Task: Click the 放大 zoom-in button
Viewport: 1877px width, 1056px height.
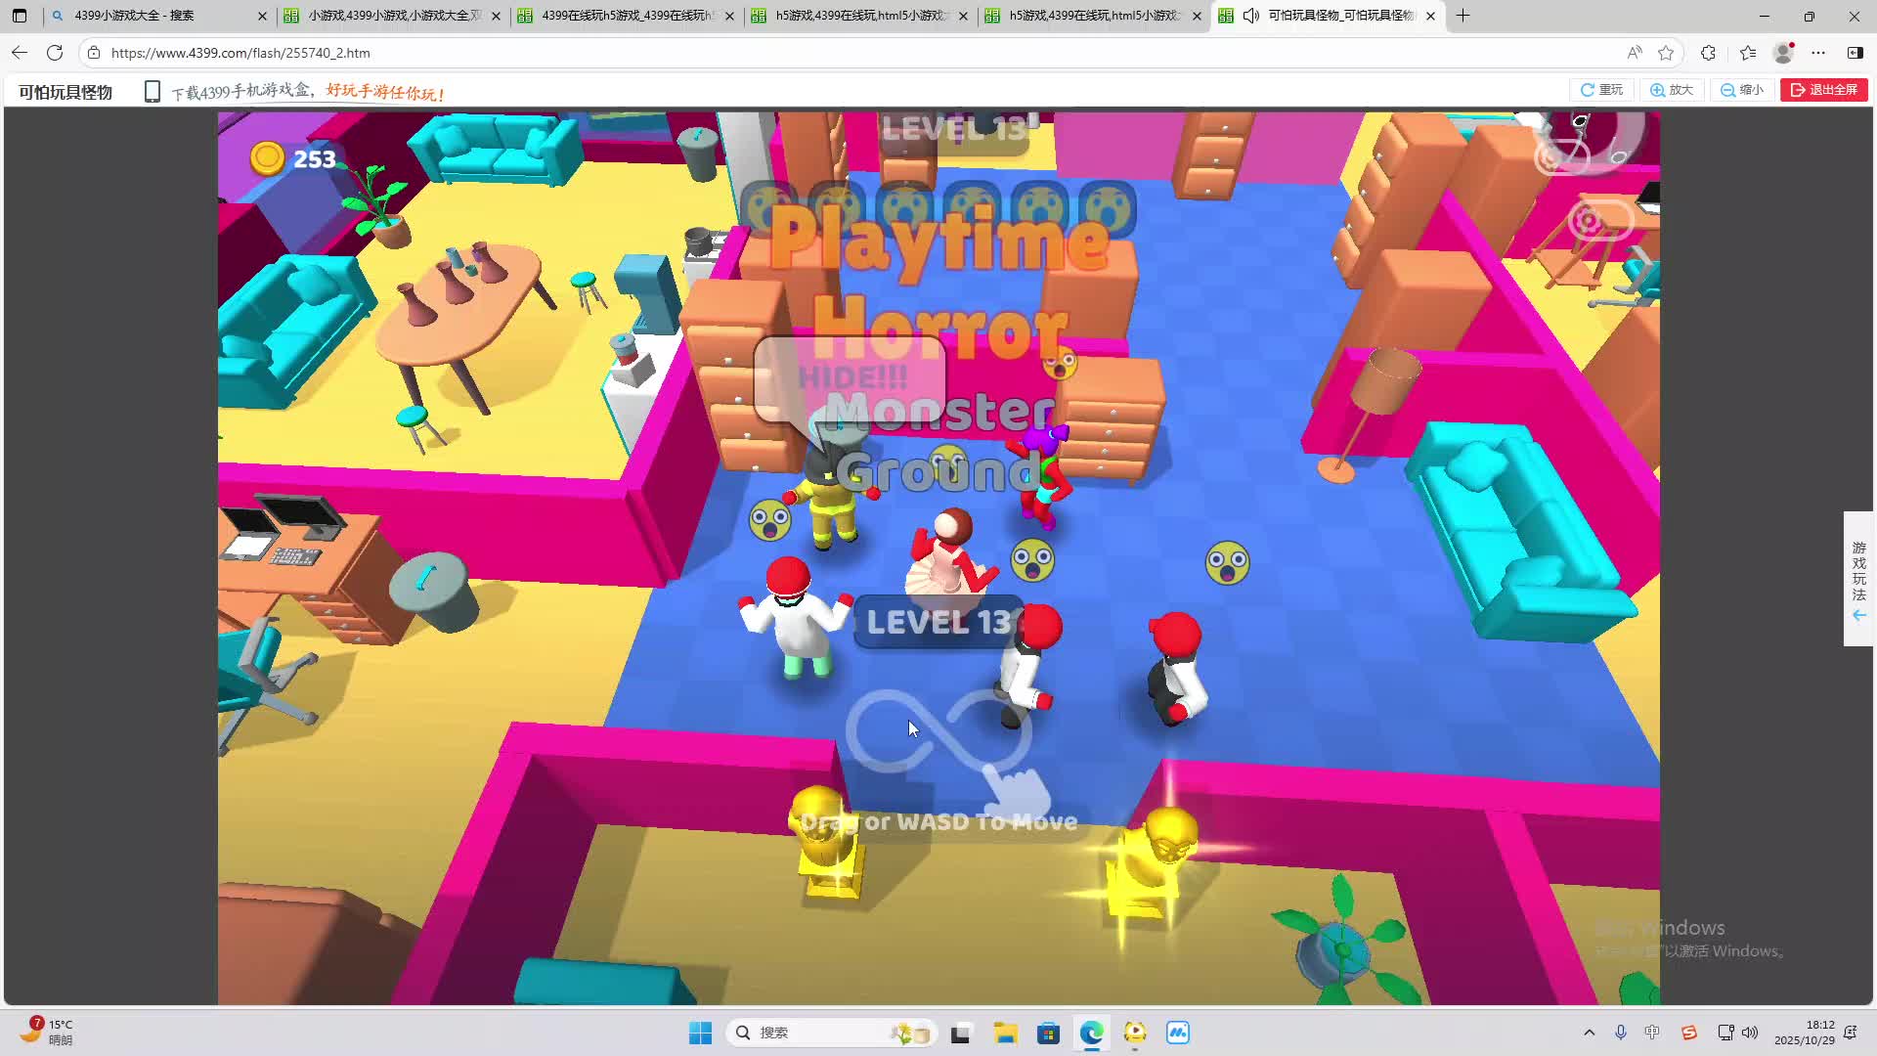Action: (x=1672, y=90)
